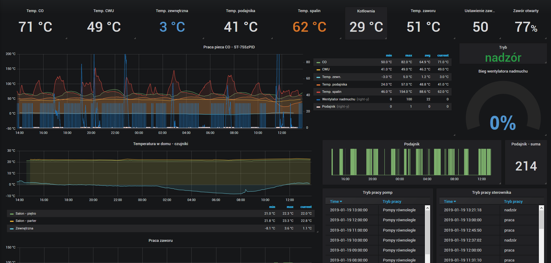Toggle Salon - piętro series visibility

click(x=26, y=213)
